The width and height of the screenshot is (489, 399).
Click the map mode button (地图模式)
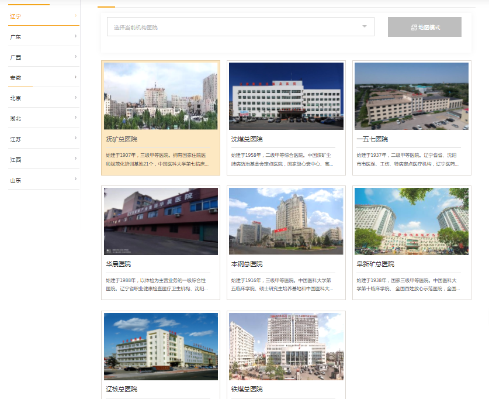point(425,27)
